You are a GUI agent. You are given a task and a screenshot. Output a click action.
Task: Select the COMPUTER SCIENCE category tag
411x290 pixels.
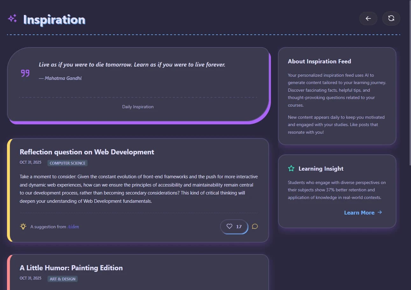67,163
